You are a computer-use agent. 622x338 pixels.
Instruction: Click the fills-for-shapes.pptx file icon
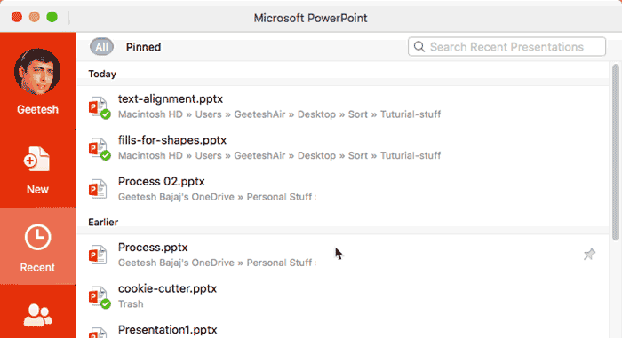tap(100, 148)
